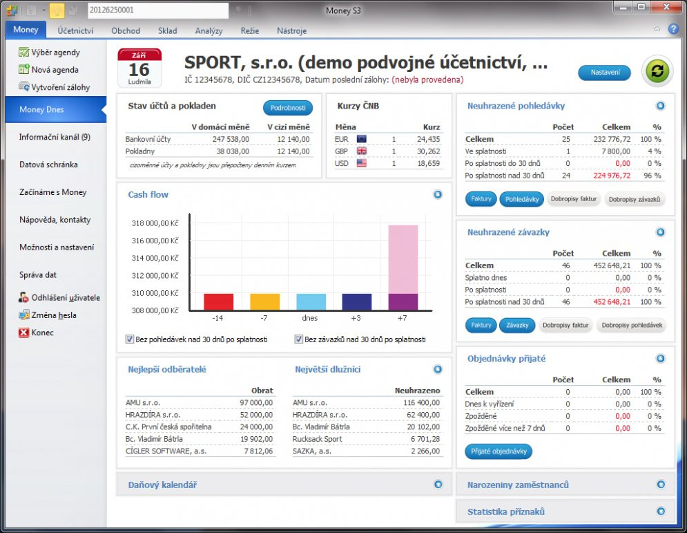Click the Závazky button
This screenshot has height=533, width=687.
517,326
